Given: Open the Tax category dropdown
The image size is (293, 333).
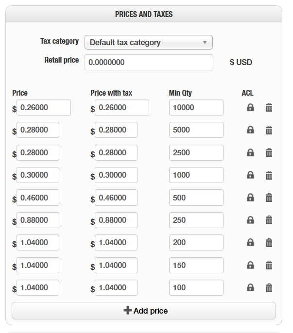Looking at the screenshot, I should (148, 42).
